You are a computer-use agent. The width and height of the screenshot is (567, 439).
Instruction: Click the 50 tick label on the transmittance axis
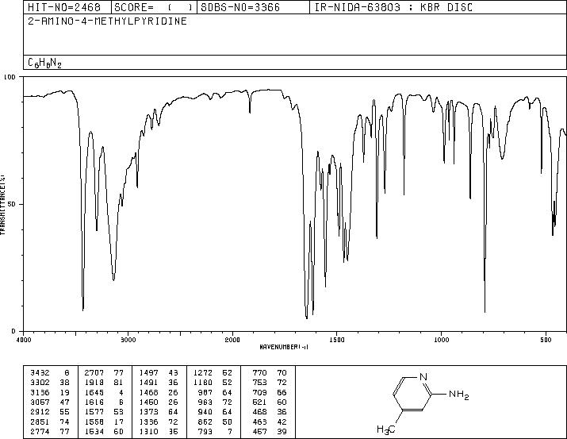[x=12, y=204]
